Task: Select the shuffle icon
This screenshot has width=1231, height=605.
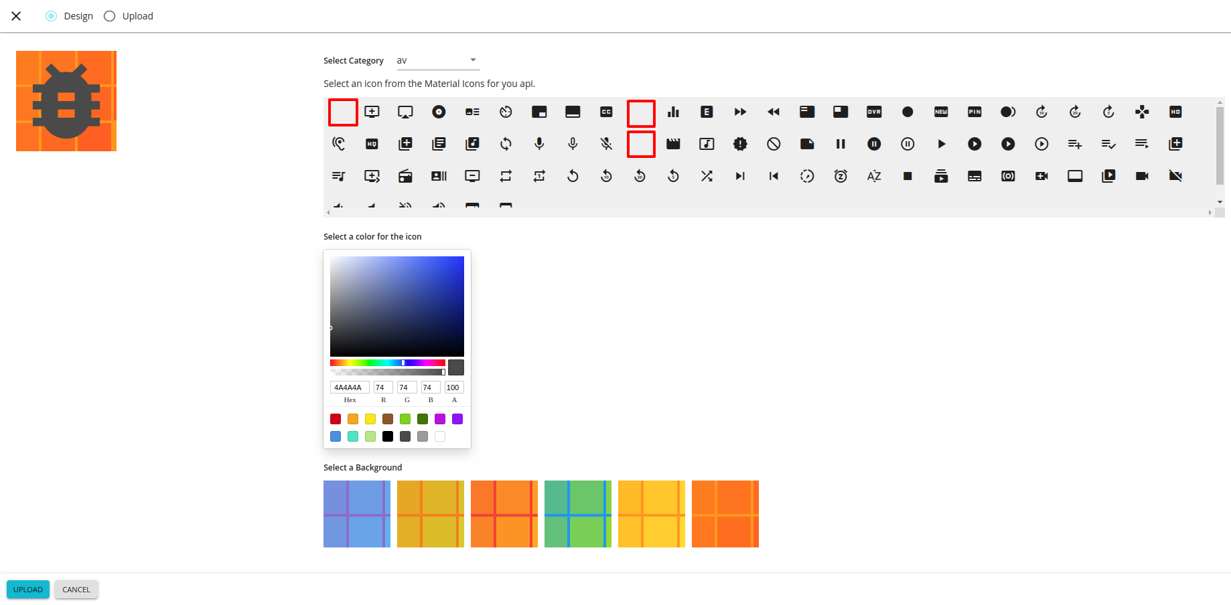Action: click(707, 176)
